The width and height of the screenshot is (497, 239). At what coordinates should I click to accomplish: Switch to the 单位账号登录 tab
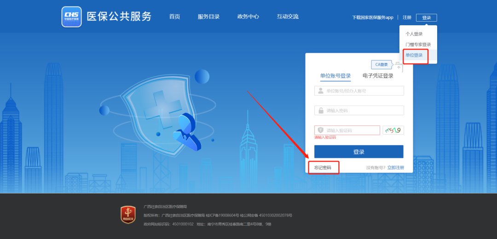point(335,76)
